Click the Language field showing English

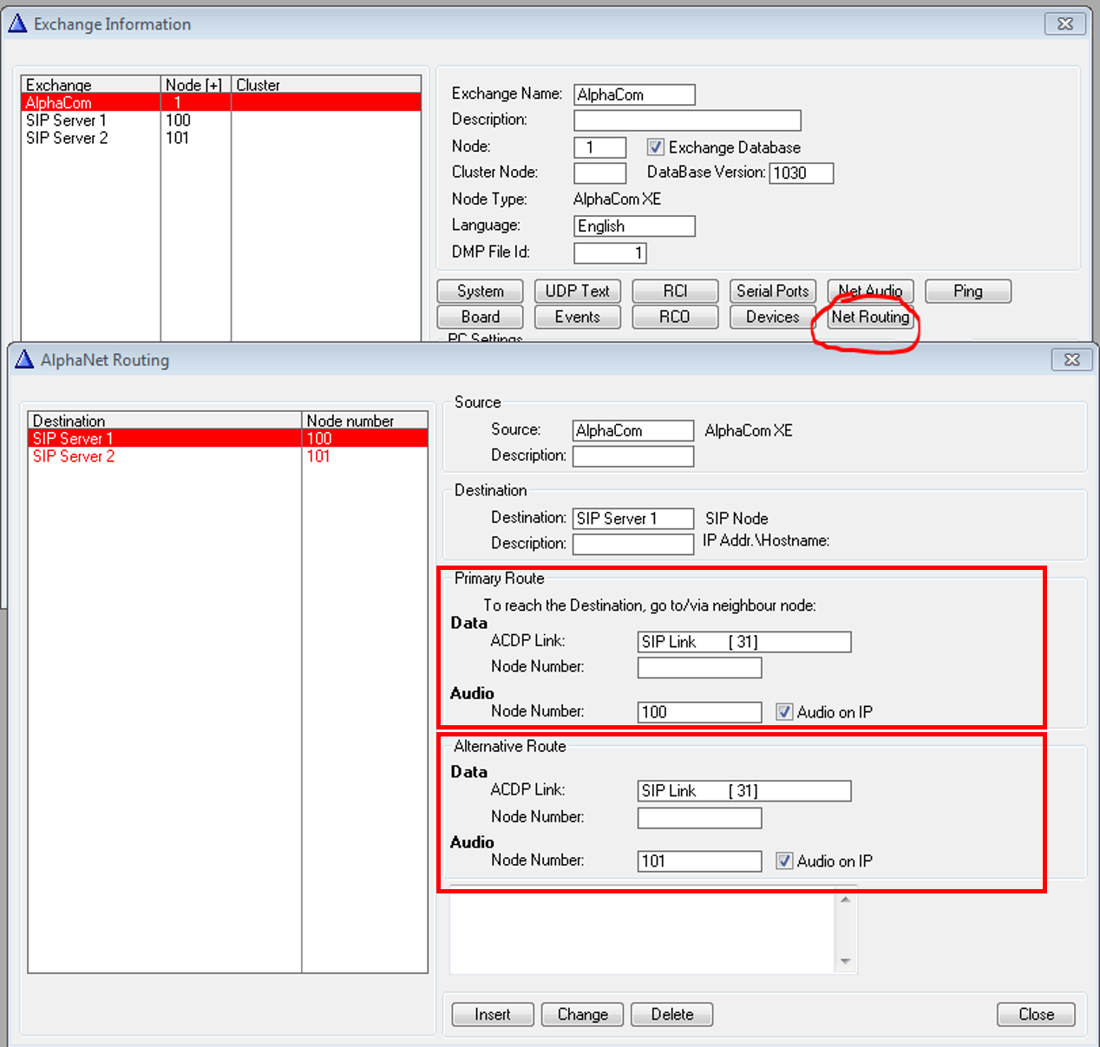coord(634,226)
